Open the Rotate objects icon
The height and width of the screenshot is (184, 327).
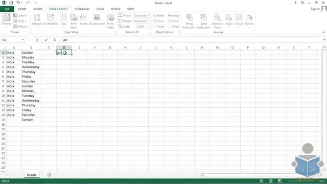point(249,17)
